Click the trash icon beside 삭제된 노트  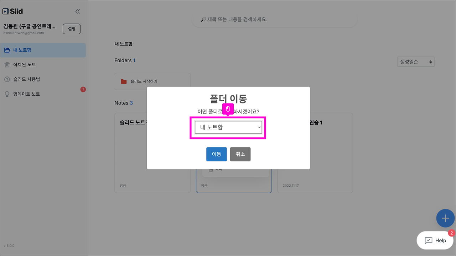coord(8,64)
